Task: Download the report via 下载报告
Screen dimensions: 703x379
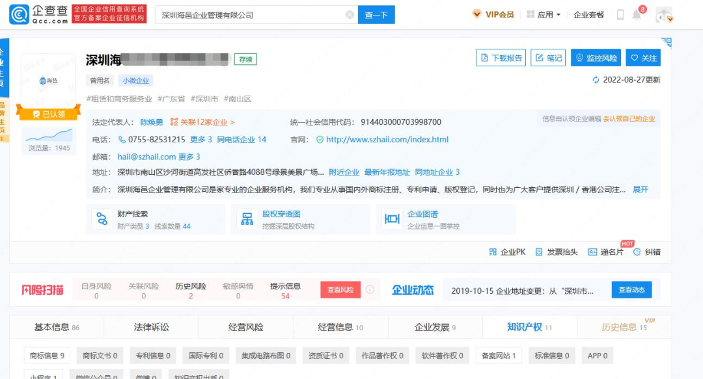Action: point(500,57)
